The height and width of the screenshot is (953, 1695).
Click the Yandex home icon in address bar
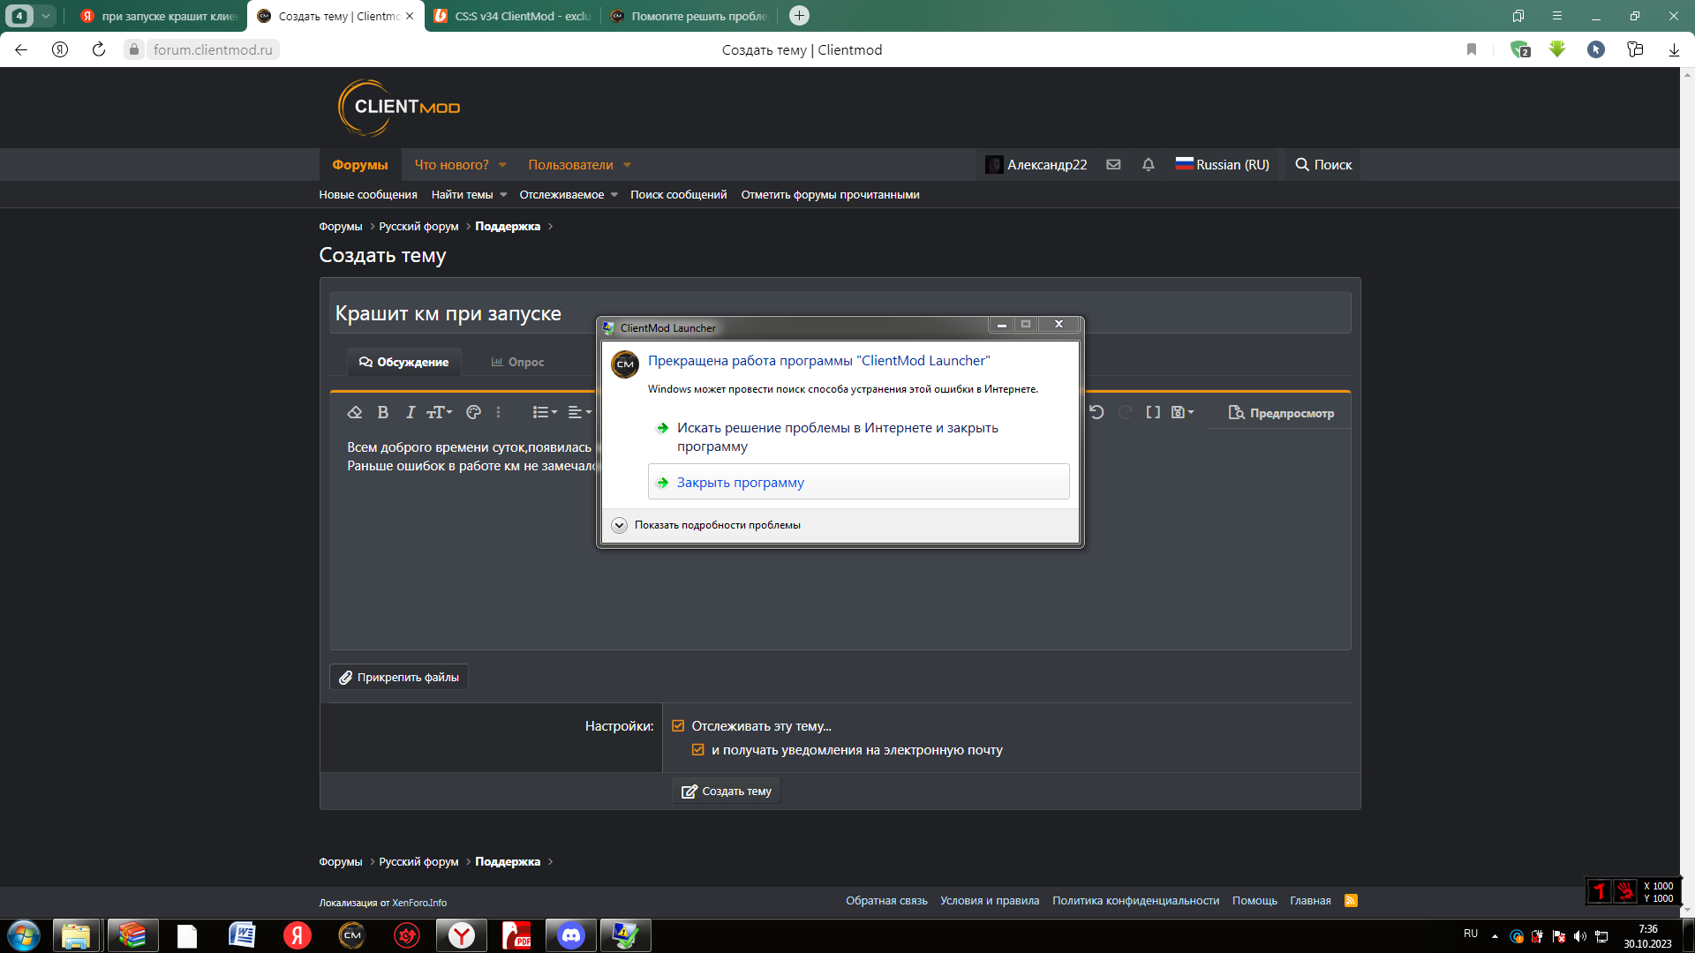(x=60, y=49)
